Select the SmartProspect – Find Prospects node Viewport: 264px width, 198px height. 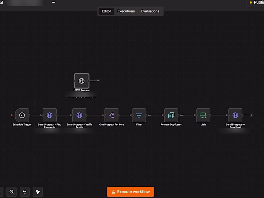(49, 115)
